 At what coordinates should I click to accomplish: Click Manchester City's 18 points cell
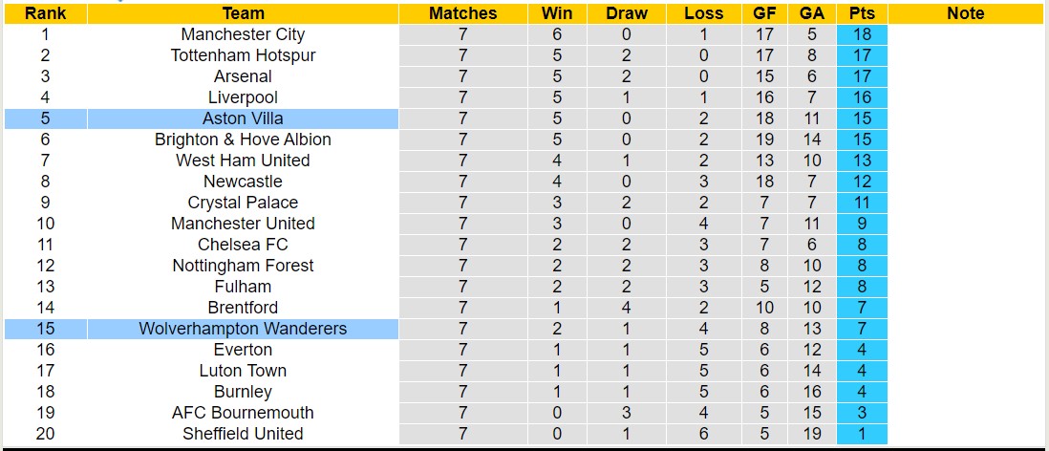862,34
